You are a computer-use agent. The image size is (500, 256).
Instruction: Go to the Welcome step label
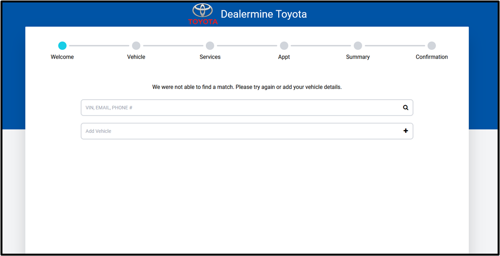pyautogui.click(x=62, y=57)
